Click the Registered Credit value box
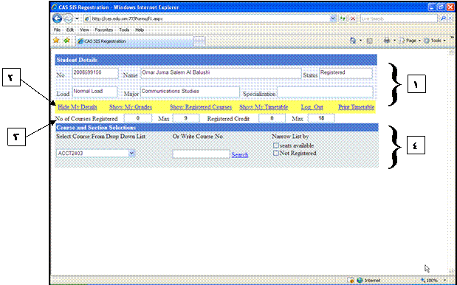This screenshot has height=285, width=457. (x=272, y=118)
